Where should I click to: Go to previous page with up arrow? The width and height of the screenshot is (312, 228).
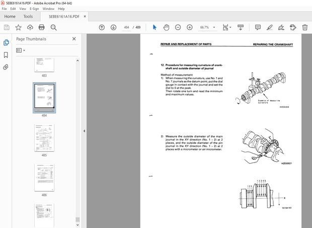[101, 28]
